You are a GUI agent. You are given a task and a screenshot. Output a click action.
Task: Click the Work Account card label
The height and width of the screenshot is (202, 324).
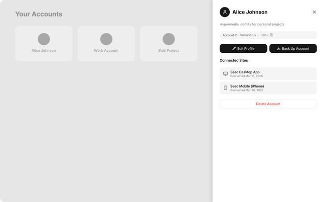pos(106,51)
